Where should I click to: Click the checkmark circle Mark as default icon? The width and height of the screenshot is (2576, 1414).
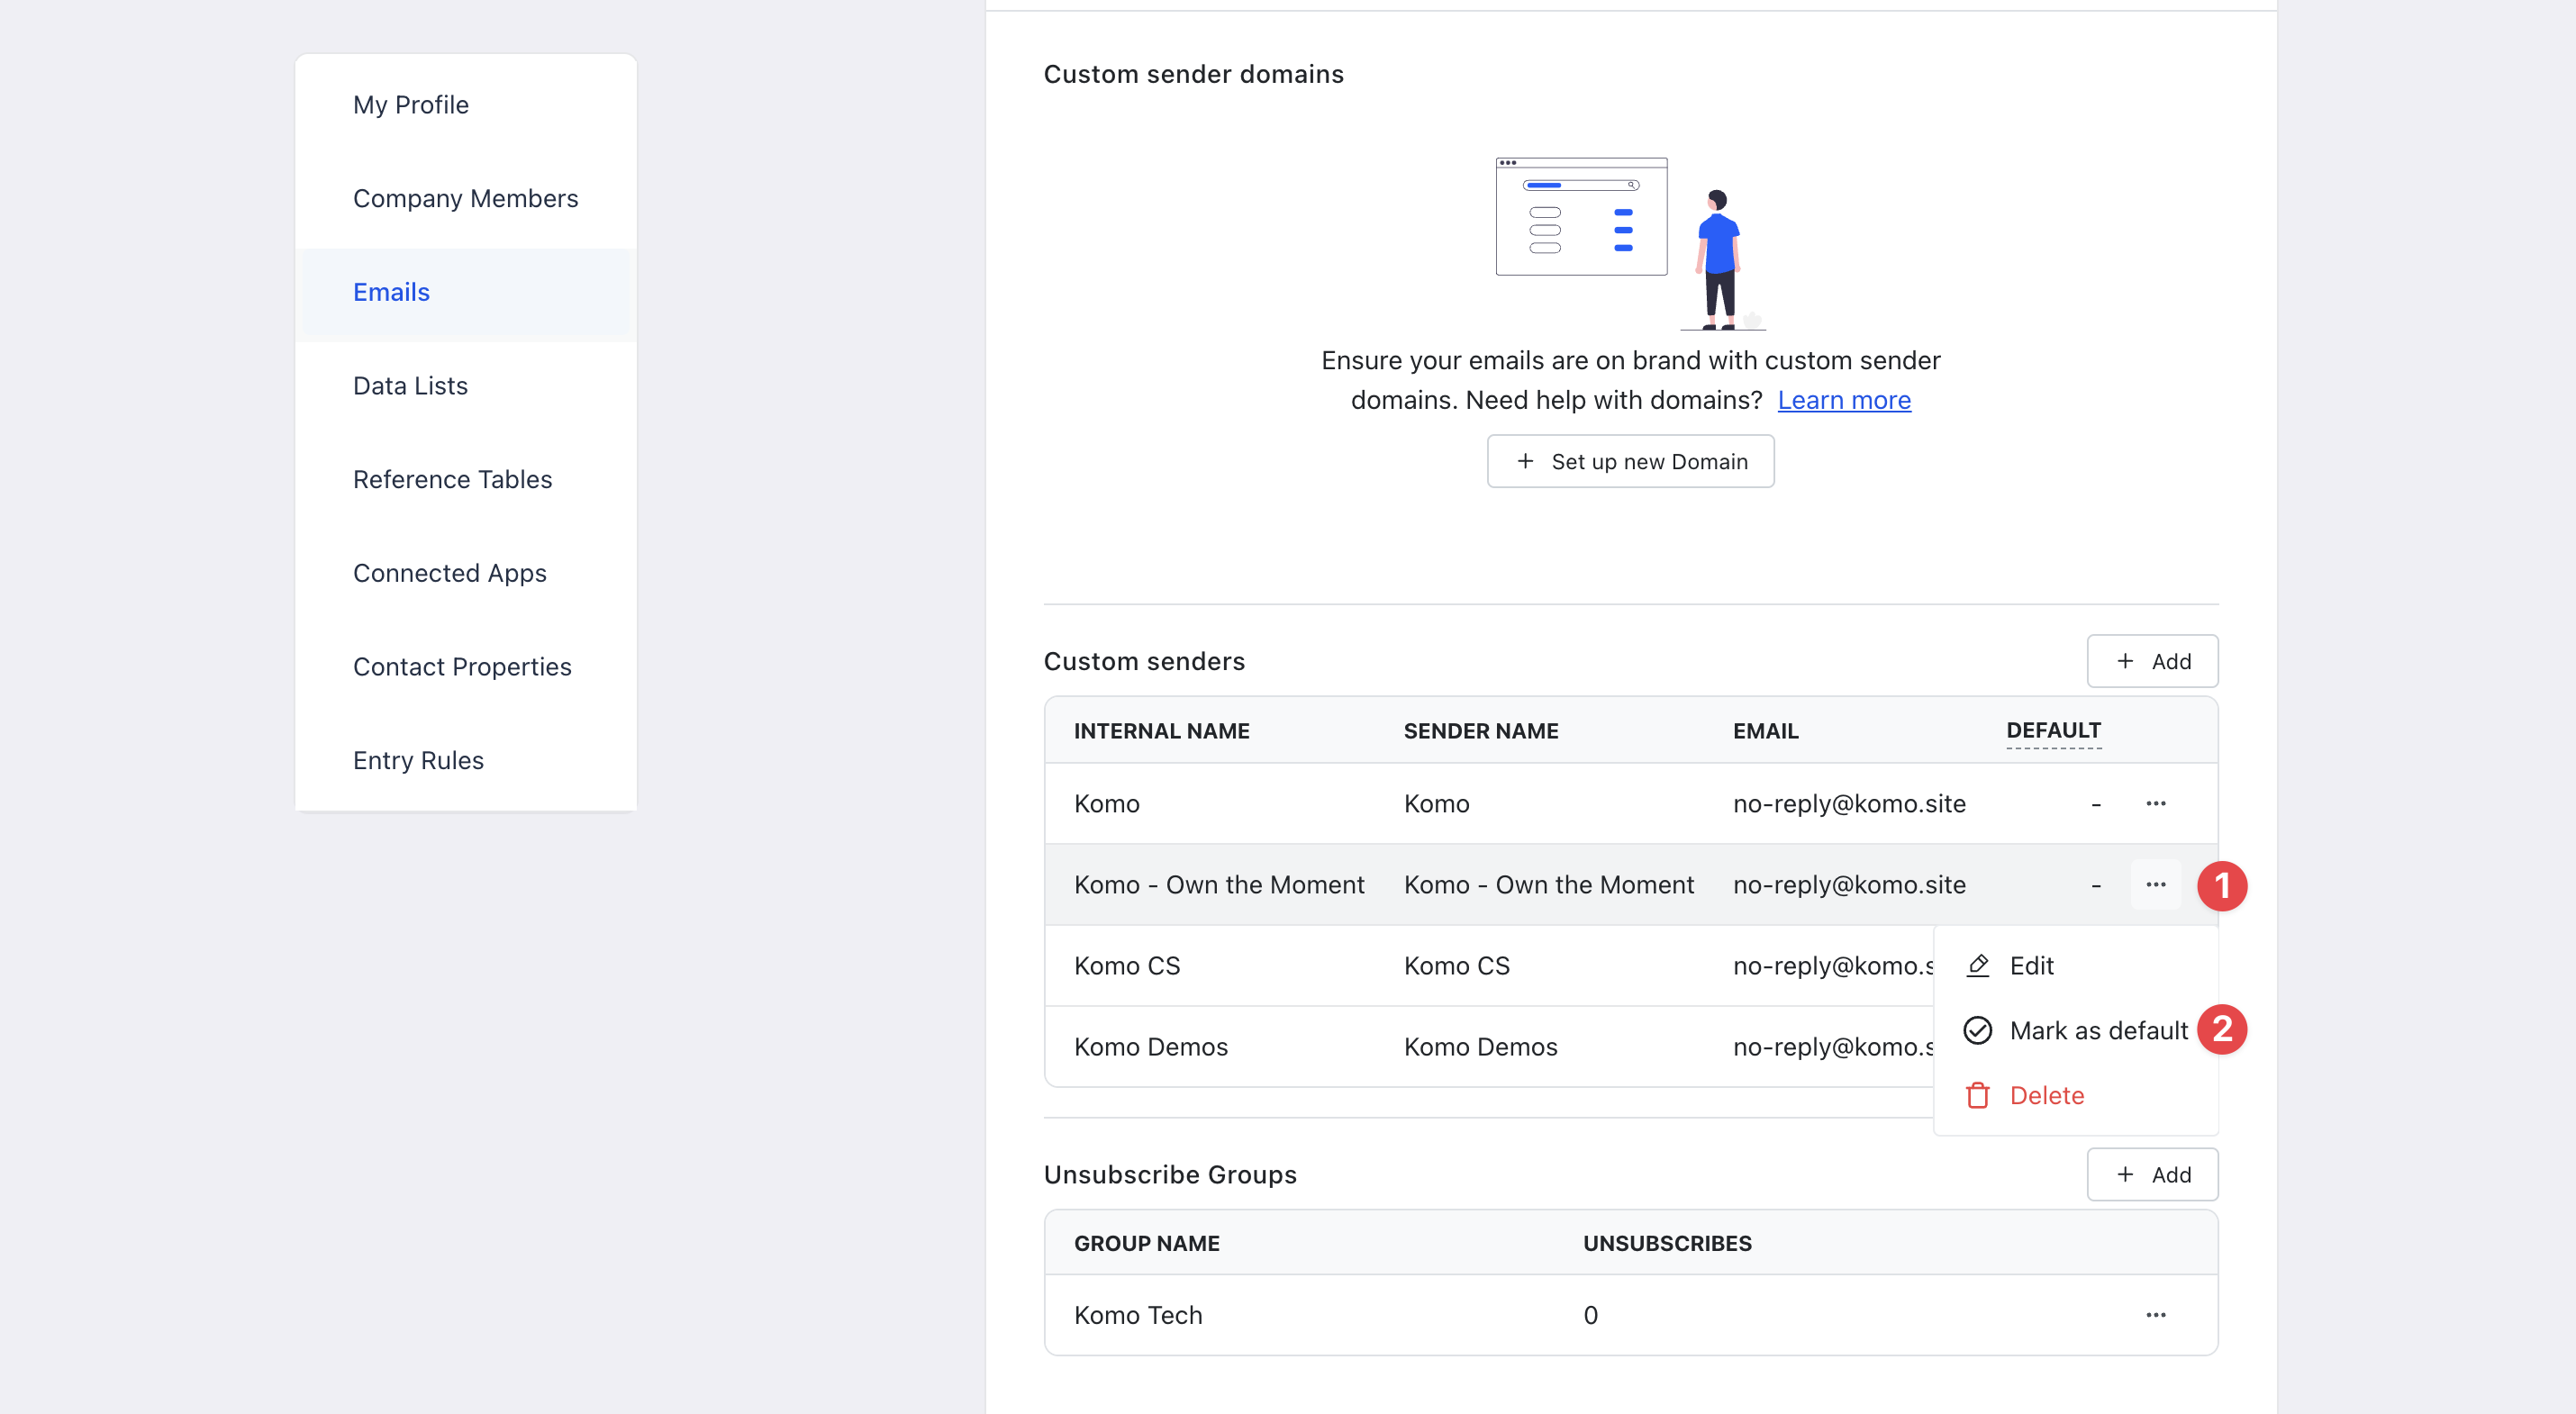pyautogui.click(x=1977, y=1030)
